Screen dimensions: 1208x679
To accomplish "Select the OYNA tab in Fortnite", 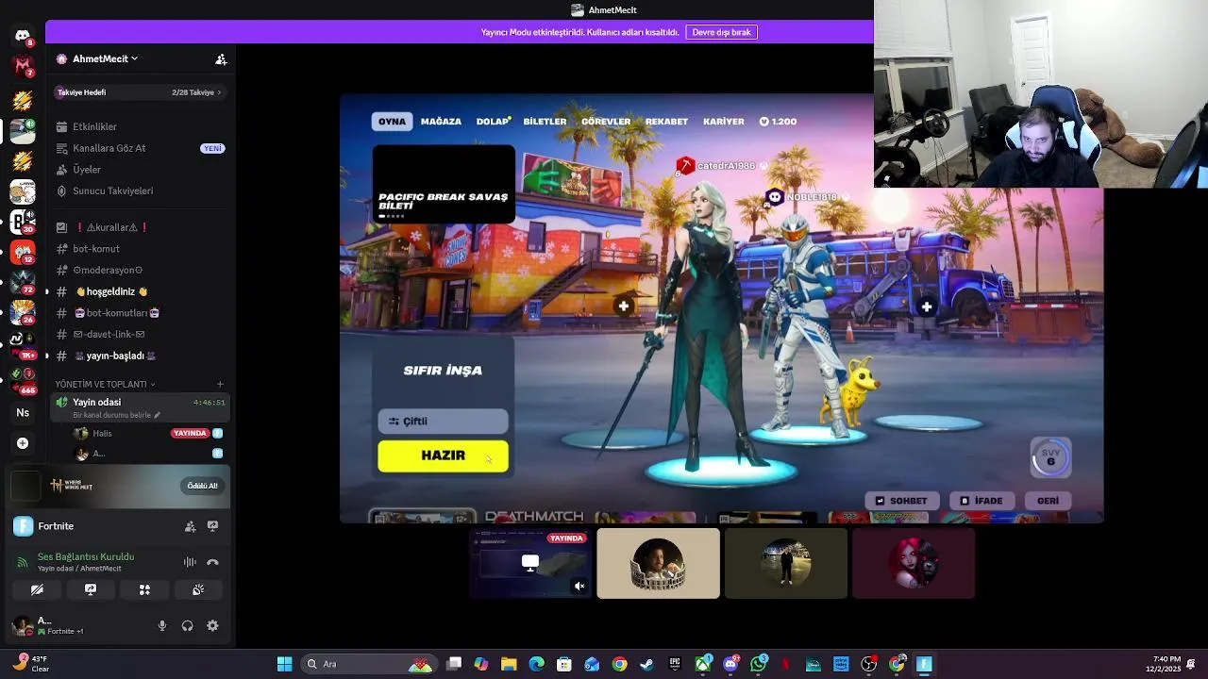I will [392, 122].
